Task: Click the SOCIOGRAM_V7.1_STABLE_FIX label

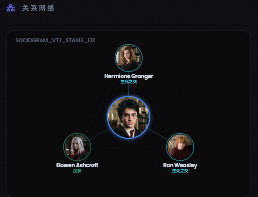Action: tap(55, 41)
